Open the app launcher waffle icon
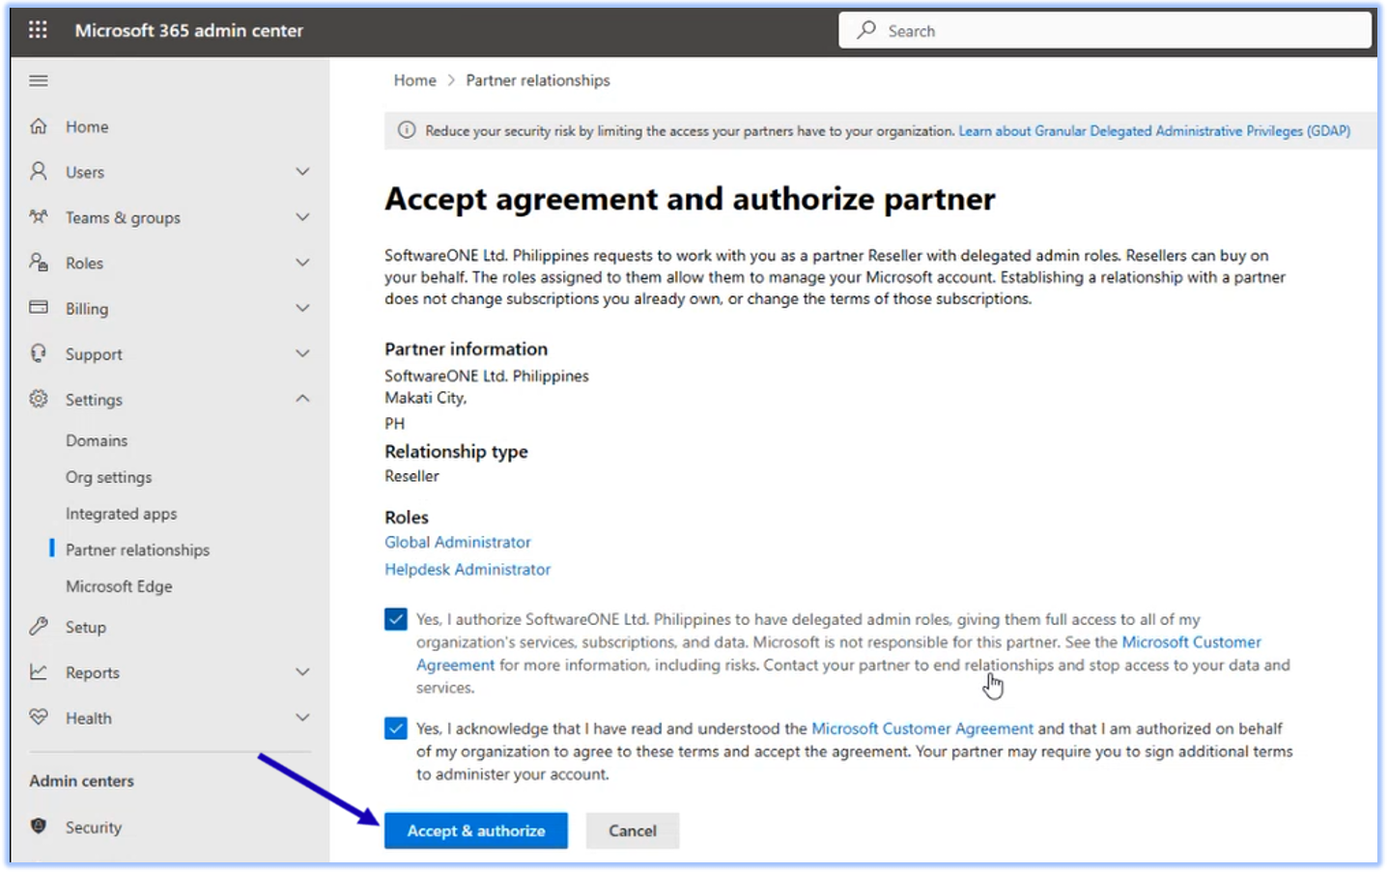 [x=38, y=30]
